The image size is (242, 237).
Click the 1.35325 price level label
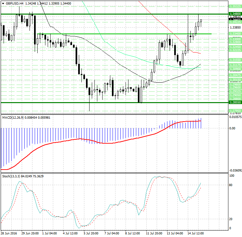coord(235,6)
